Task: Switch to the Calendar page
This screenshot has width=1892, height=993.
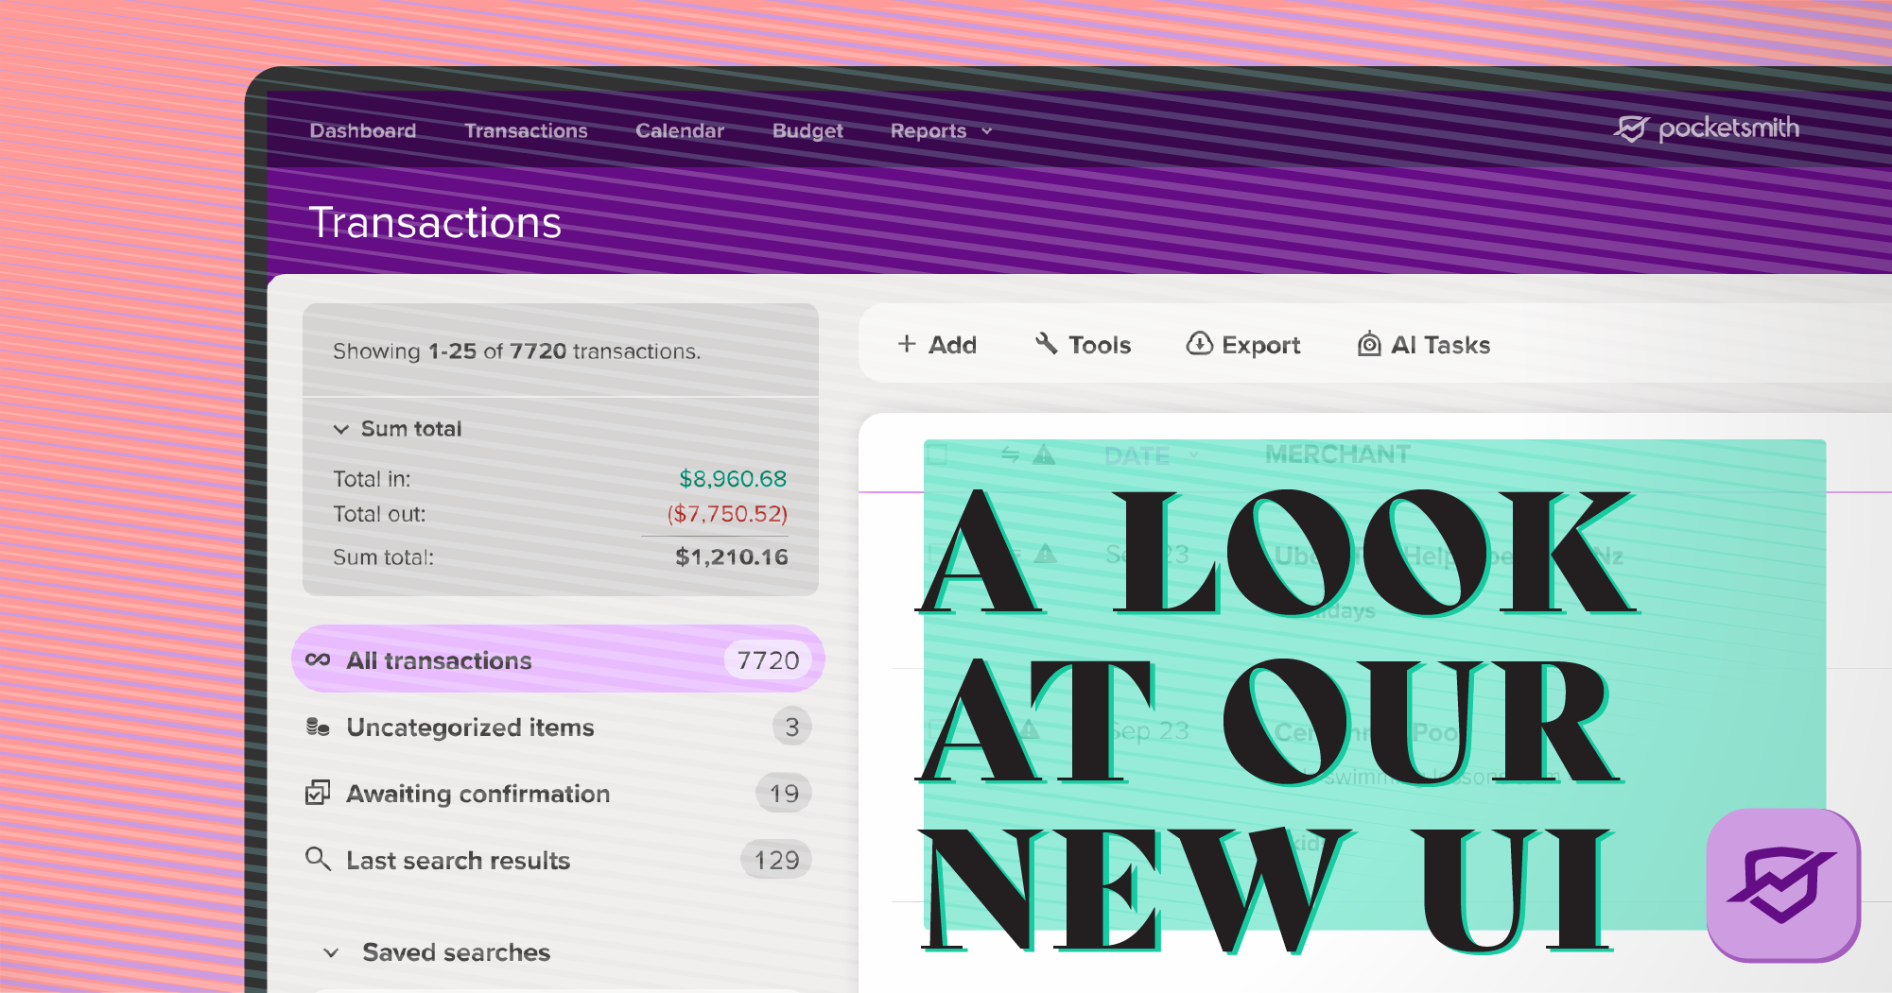Action: [x=679, y=131]
